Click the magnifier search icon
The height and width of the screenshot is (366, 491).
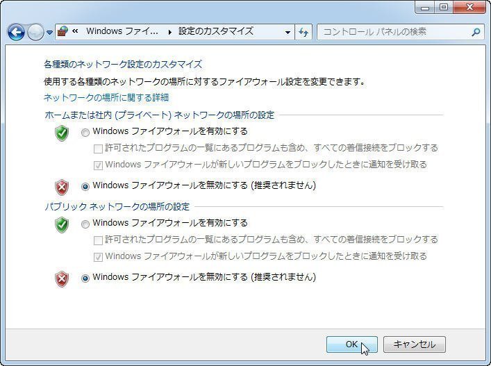pyautogui.click(x=476, y=32)
